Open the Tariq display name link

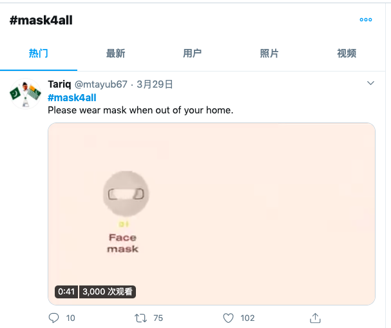60,84
